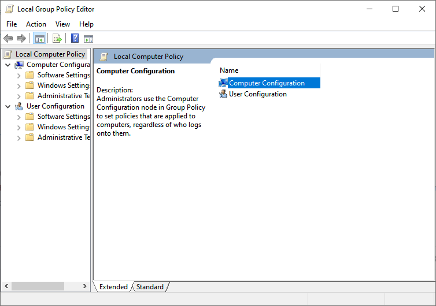Screen dimensions: 436x306
Task: Collapse Computer Configuration tree node
Action: point(8,65)
